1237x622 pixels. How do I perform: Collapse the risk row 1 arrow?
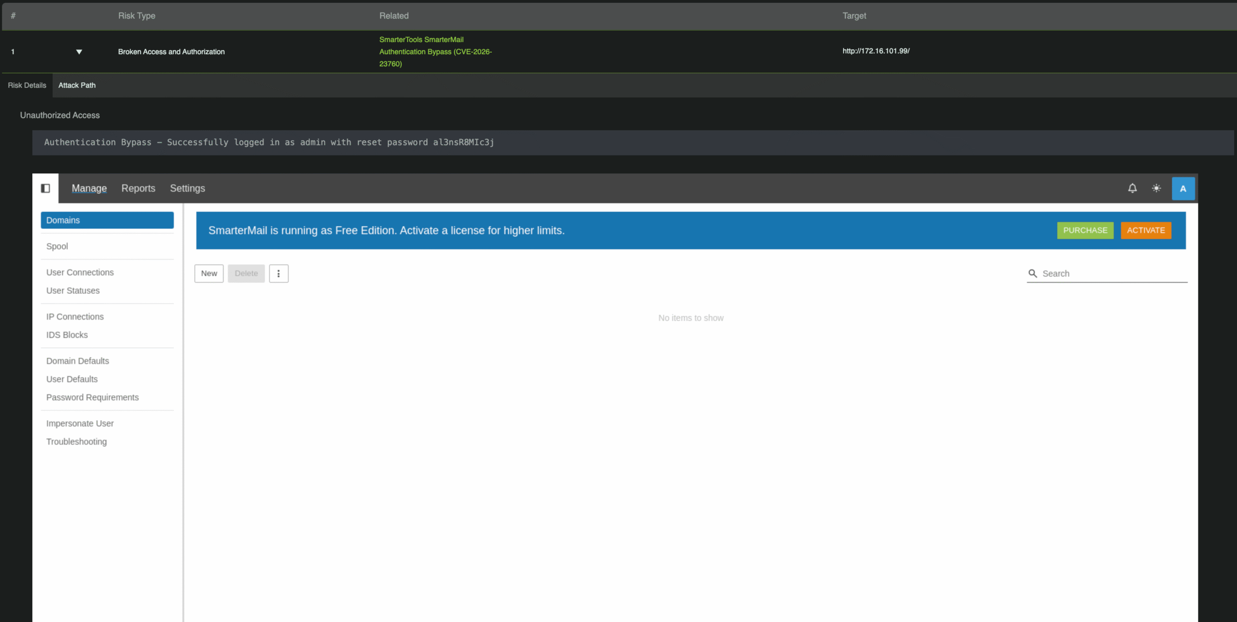(79, 52)
